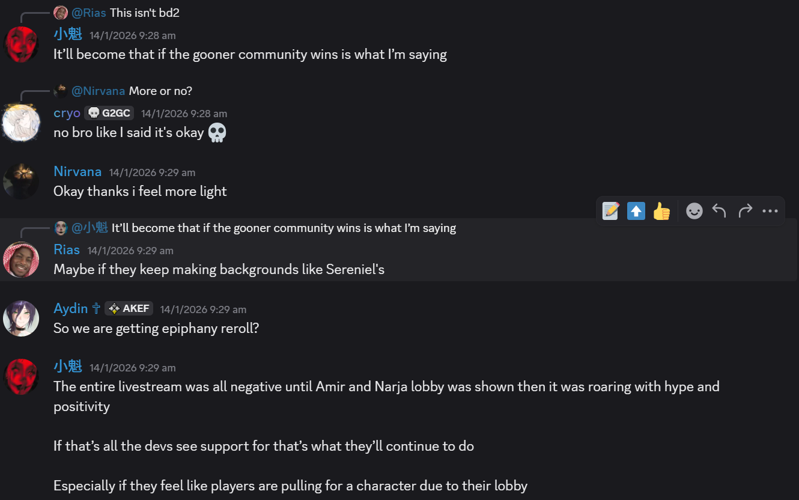799x500 pixels.
Task: Reply to Rias's message using reply arrow
Action: coord(719,211)
